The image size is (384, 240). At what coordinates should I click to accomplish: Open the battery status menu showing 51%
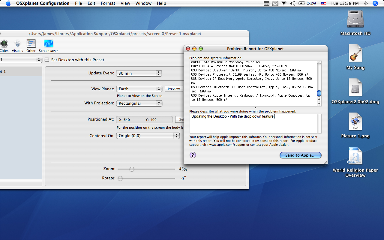[307, 3]
